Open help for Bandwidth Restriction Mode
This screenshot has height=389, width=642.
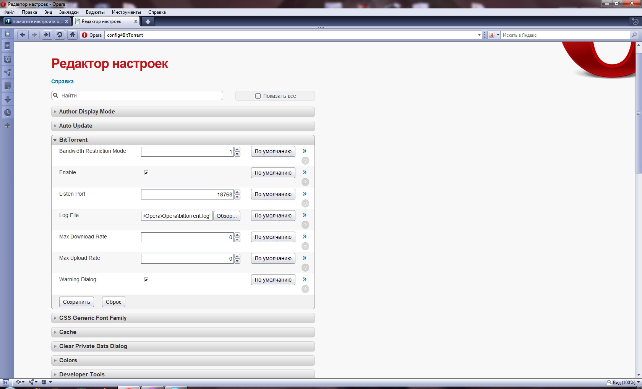(305, 160)
